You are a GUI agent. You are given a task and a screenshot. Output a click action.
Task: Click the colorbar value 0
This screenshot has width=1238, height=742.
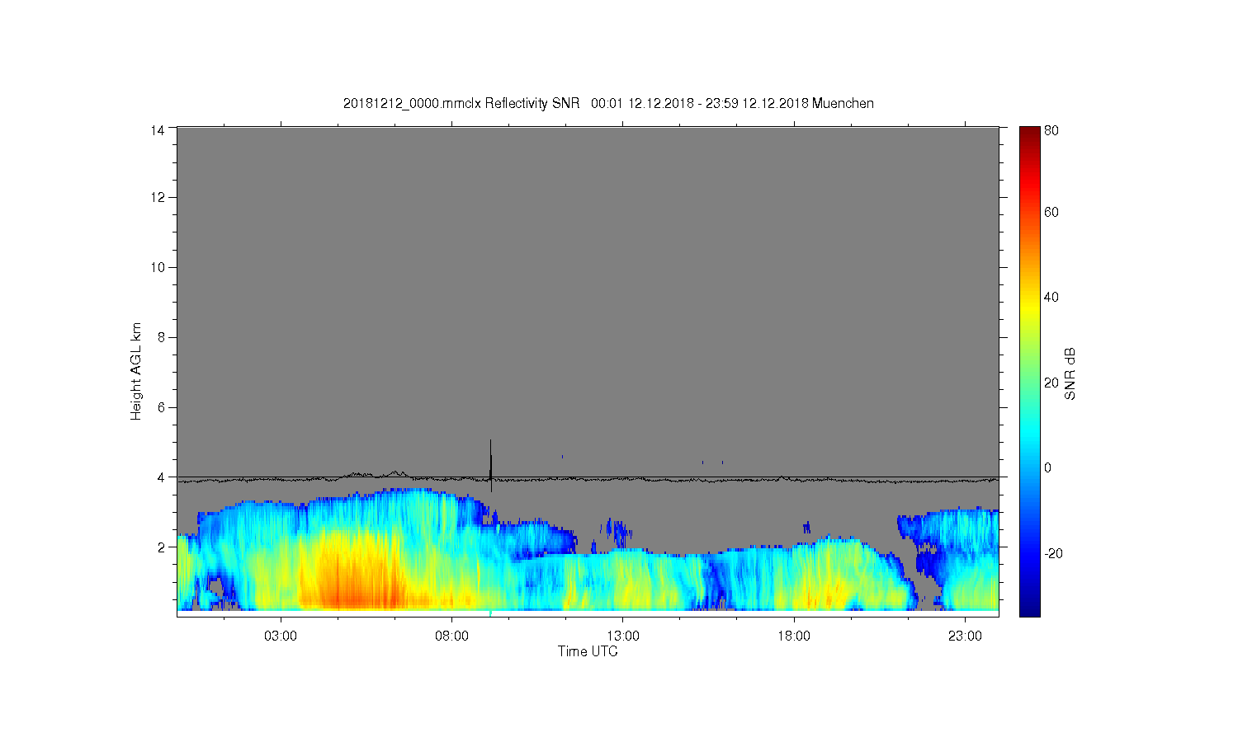pos(1048,467)
